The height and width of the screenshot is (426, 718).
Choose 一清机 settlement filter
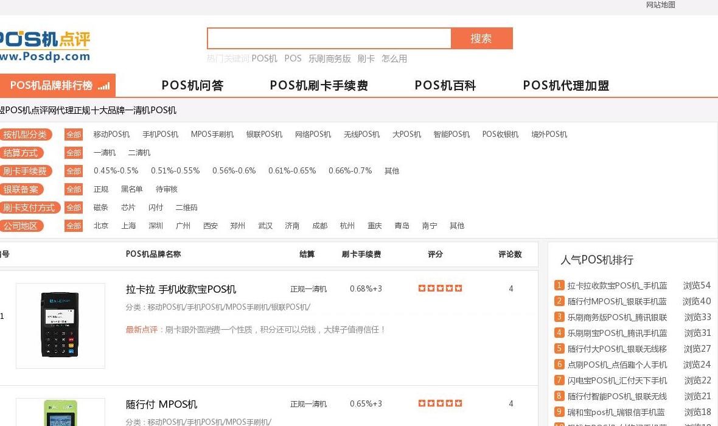tap(105, 153)
